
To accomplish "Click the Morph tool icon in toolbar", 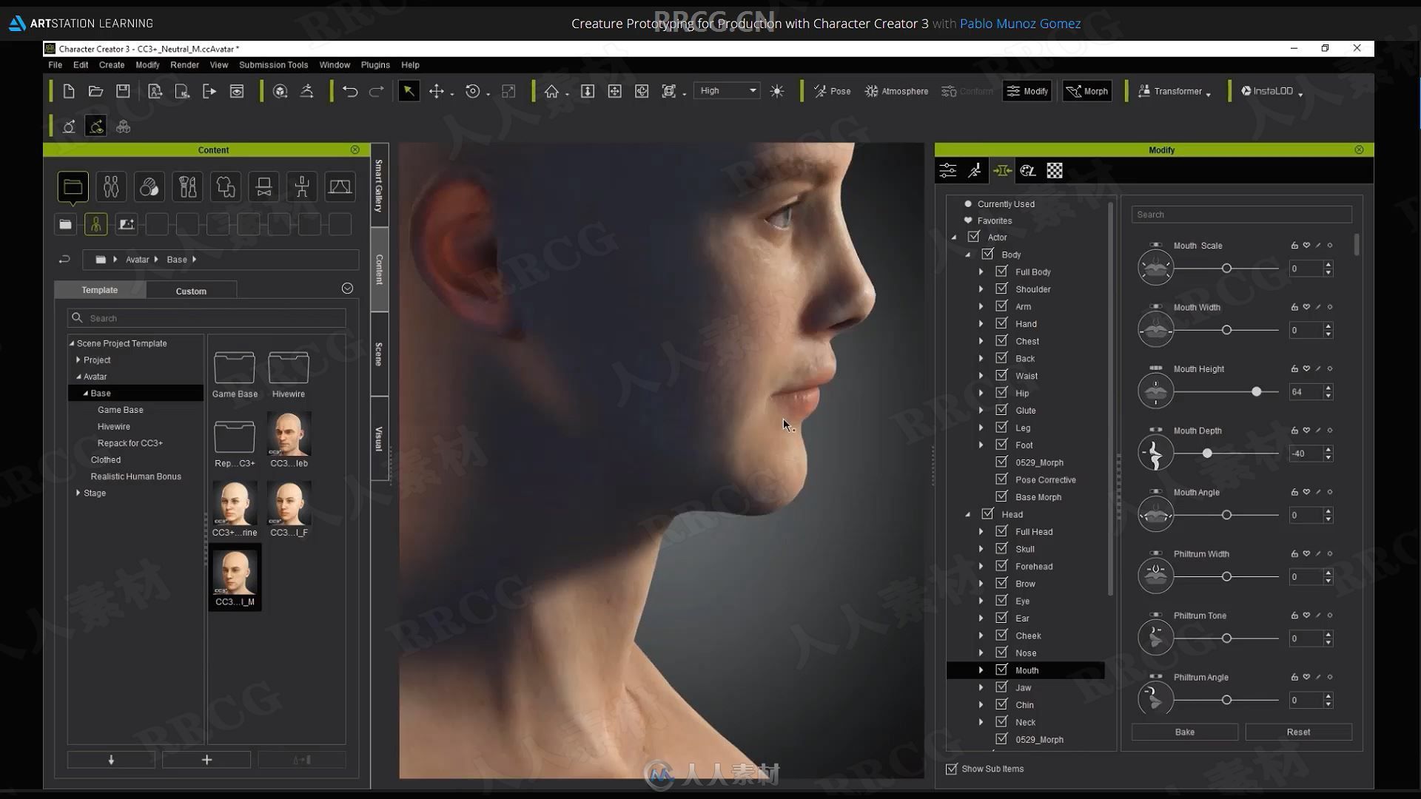I will 1086,90.
